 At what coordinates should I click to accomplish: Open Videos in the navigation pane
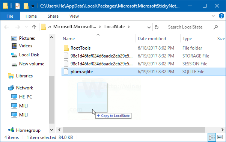(26, 46)
